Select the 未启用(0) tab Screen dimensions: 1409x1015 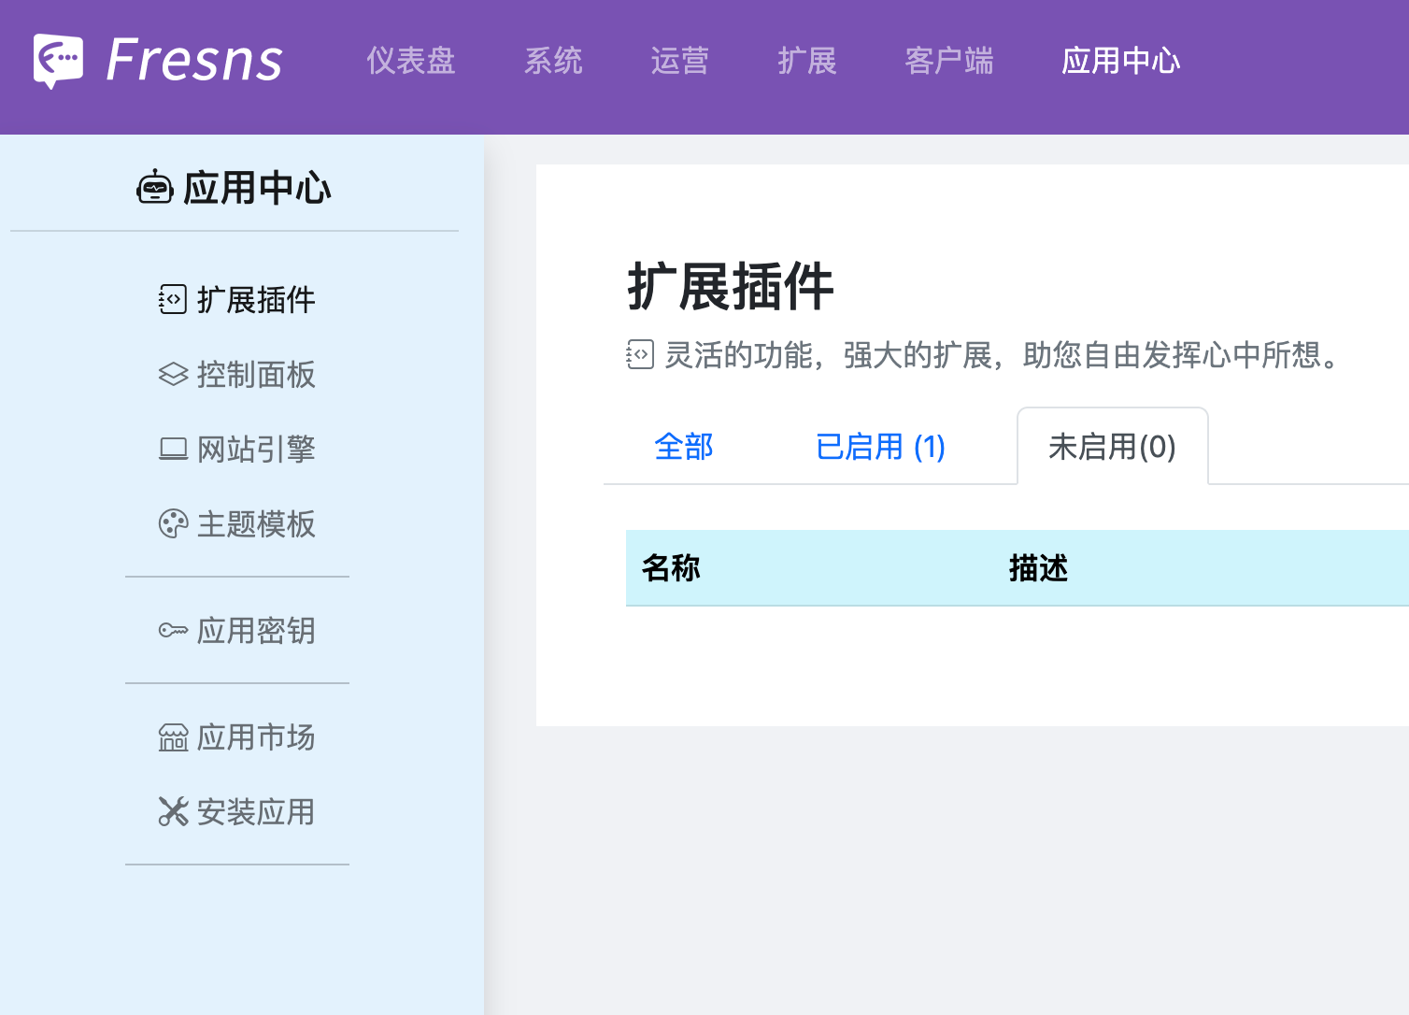[x=1112, y=447]
